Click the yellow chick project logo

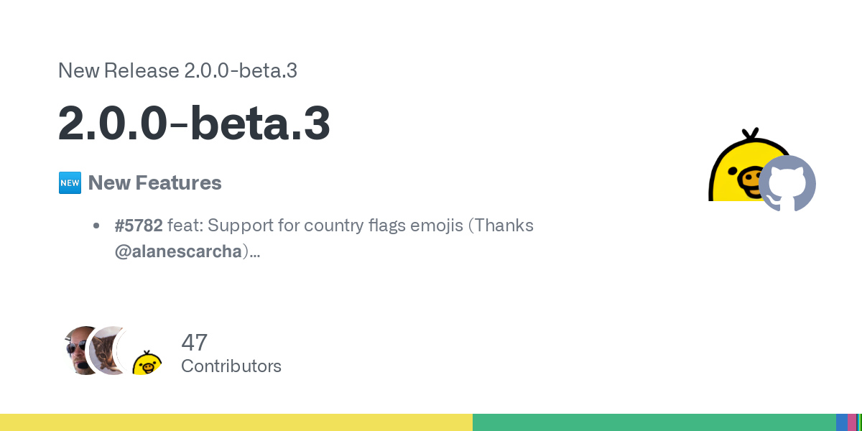[744, 164]
